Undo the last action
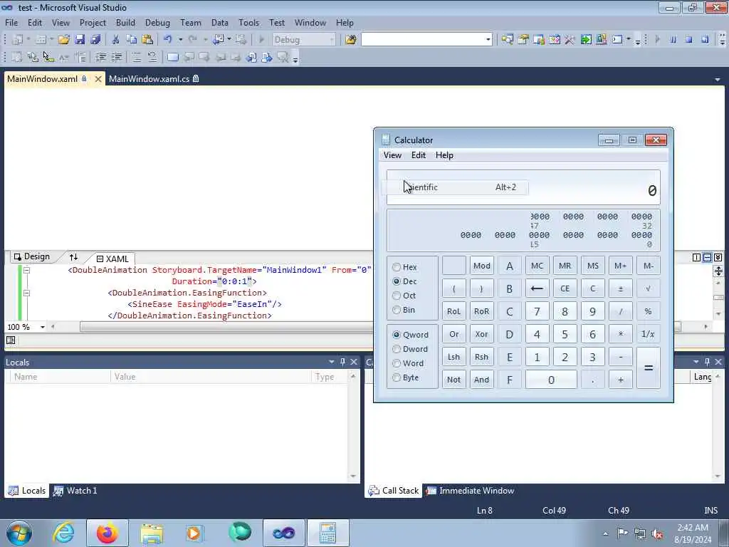Viewport: 729px width, 547px height. click(x=168, y=40)
